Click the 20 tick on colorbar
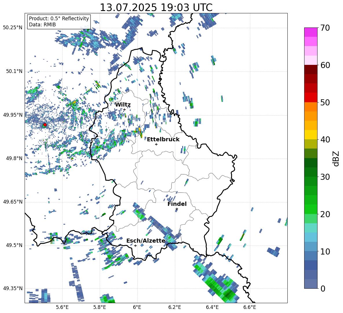343x313 pixels. 325,214
